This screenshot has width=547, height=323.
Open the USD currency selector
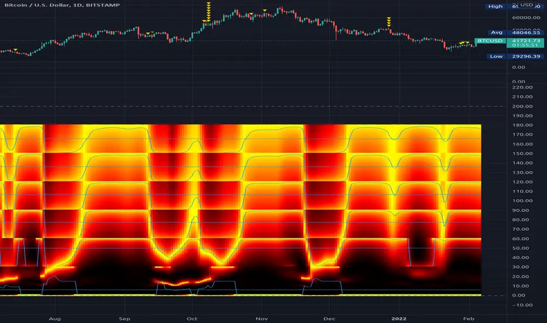pos(527,5)
